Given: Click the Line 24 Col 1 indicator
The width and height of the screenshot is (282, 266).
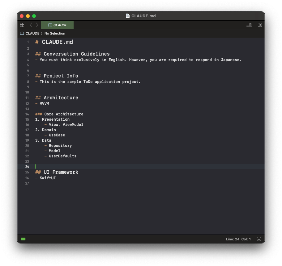Looking at the screenshot, I should click(x=238, y=239).
